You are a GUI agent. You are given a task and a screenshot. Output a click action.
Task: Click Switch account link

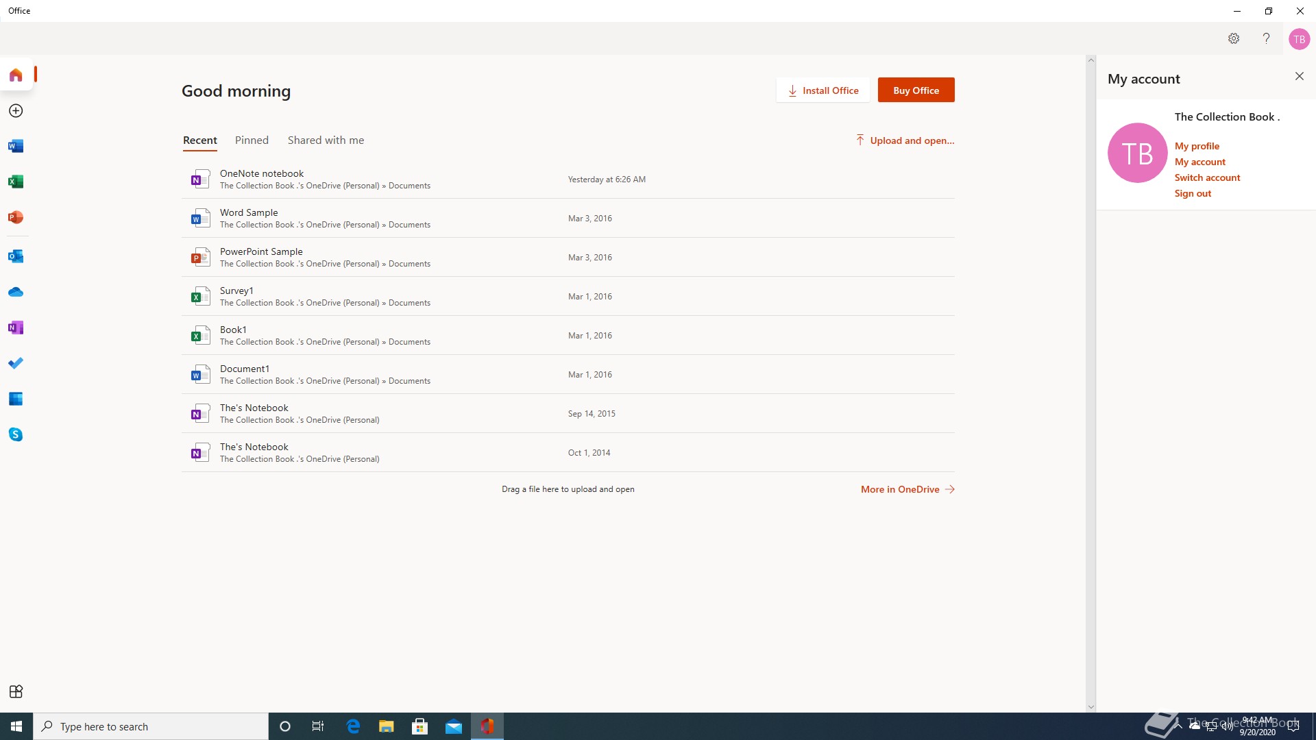tap(1207, 177)
